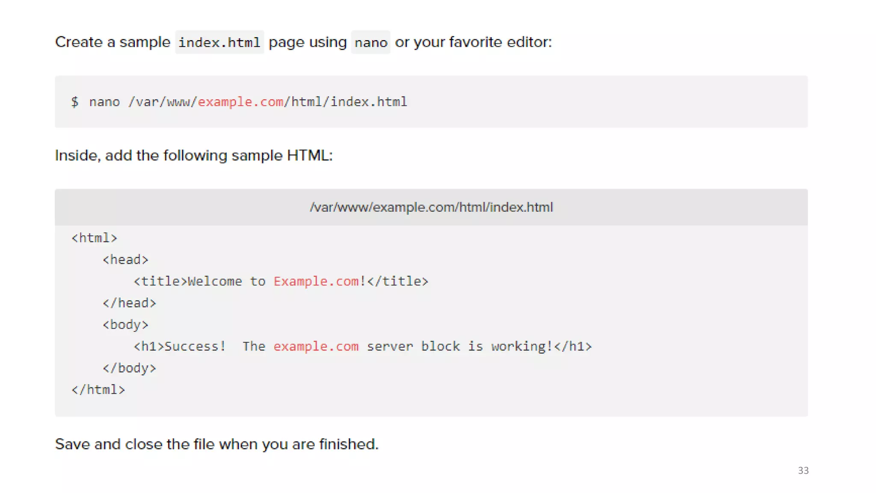Click the page number 33
Image resolution: width=876 pixels, height=493 pixels.
803,470
